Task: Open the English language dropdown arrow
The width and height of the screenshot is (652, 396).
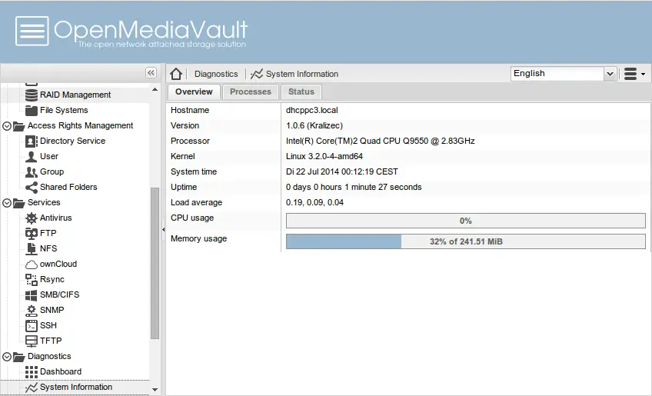Action: coord(610,74)
